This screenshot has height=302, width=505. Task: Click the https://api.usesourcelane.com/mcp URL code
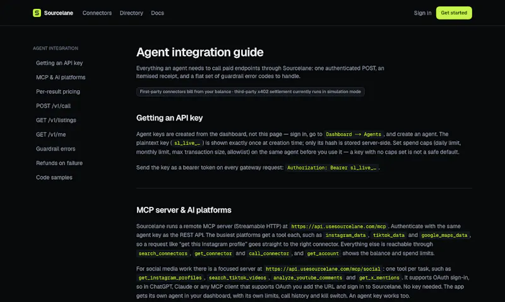tap(338, 226)
